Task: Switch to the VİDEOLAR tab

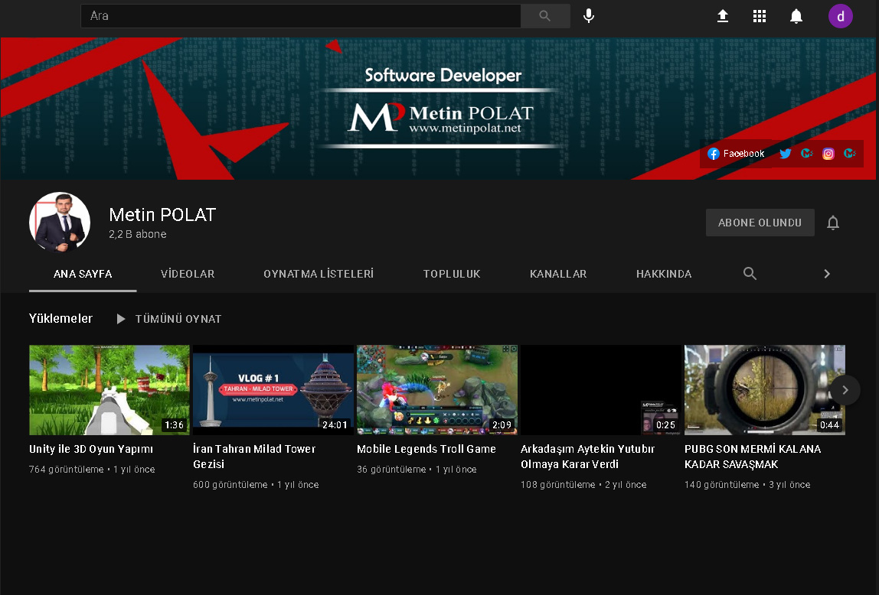Action: click(x=188, y=274)
